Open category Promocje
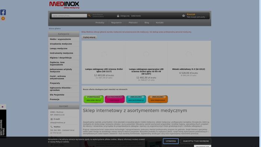Image resolution: width=261 pixels, height=147 pixels. point(54,99)
